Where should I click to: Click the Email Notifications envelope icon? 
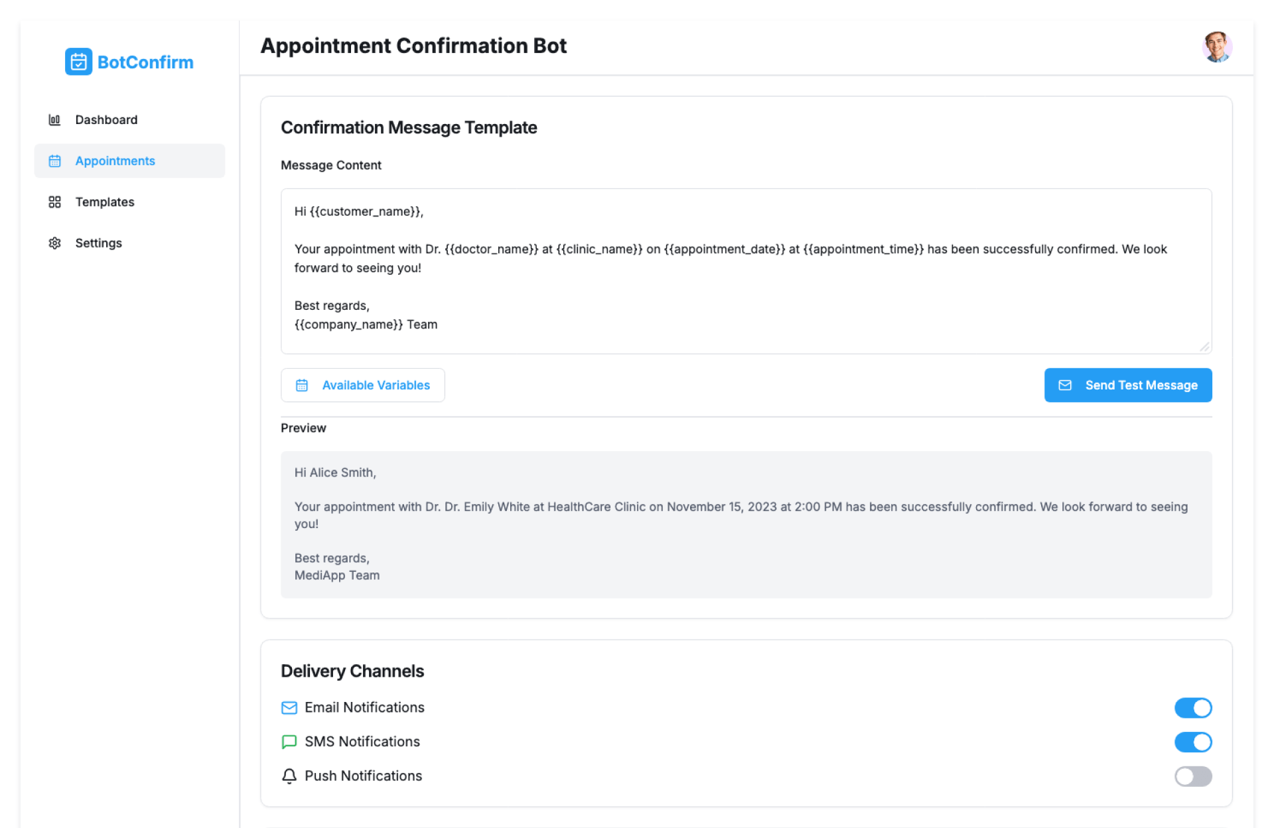pyautogui.click(x=289, y=708)
